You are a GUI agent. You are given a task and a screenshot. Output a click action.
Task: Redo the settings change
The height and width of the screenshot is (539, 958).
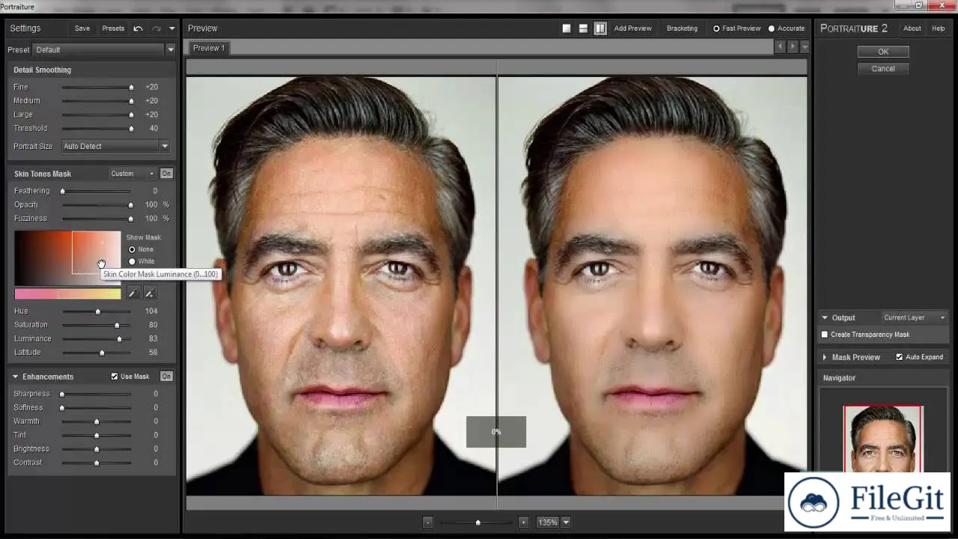click(156, 28)
